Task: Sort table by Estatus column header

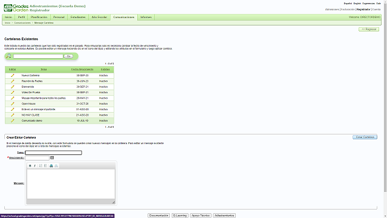Action: click(105, 70)
